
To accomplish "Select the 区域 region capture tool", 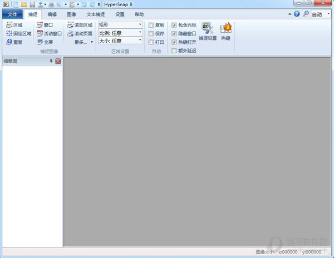I will (x=14, y=26).
